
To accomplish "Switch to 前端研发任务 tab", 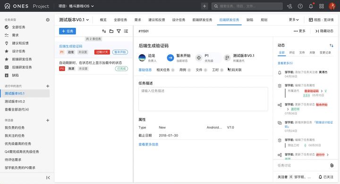I will 202,20.
